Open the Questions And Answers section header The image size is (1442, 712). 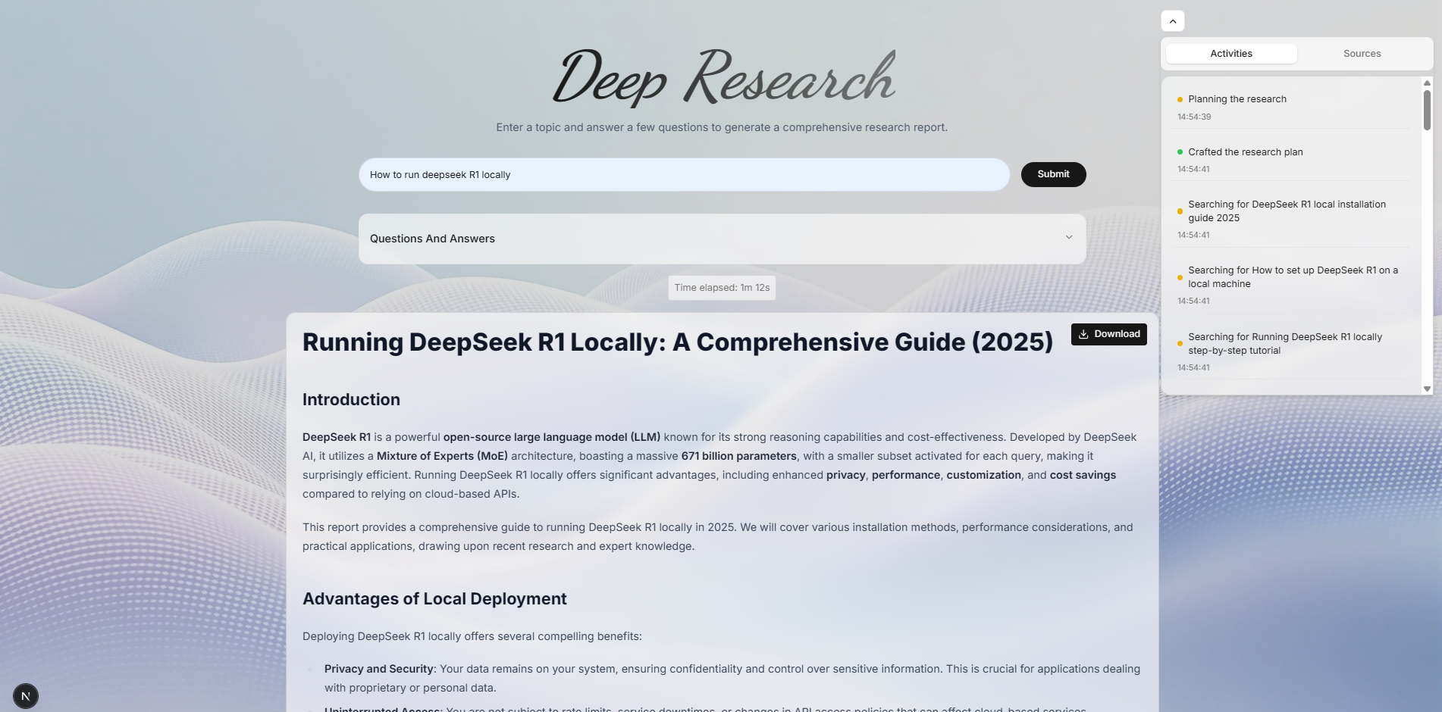tap(722, 239)
